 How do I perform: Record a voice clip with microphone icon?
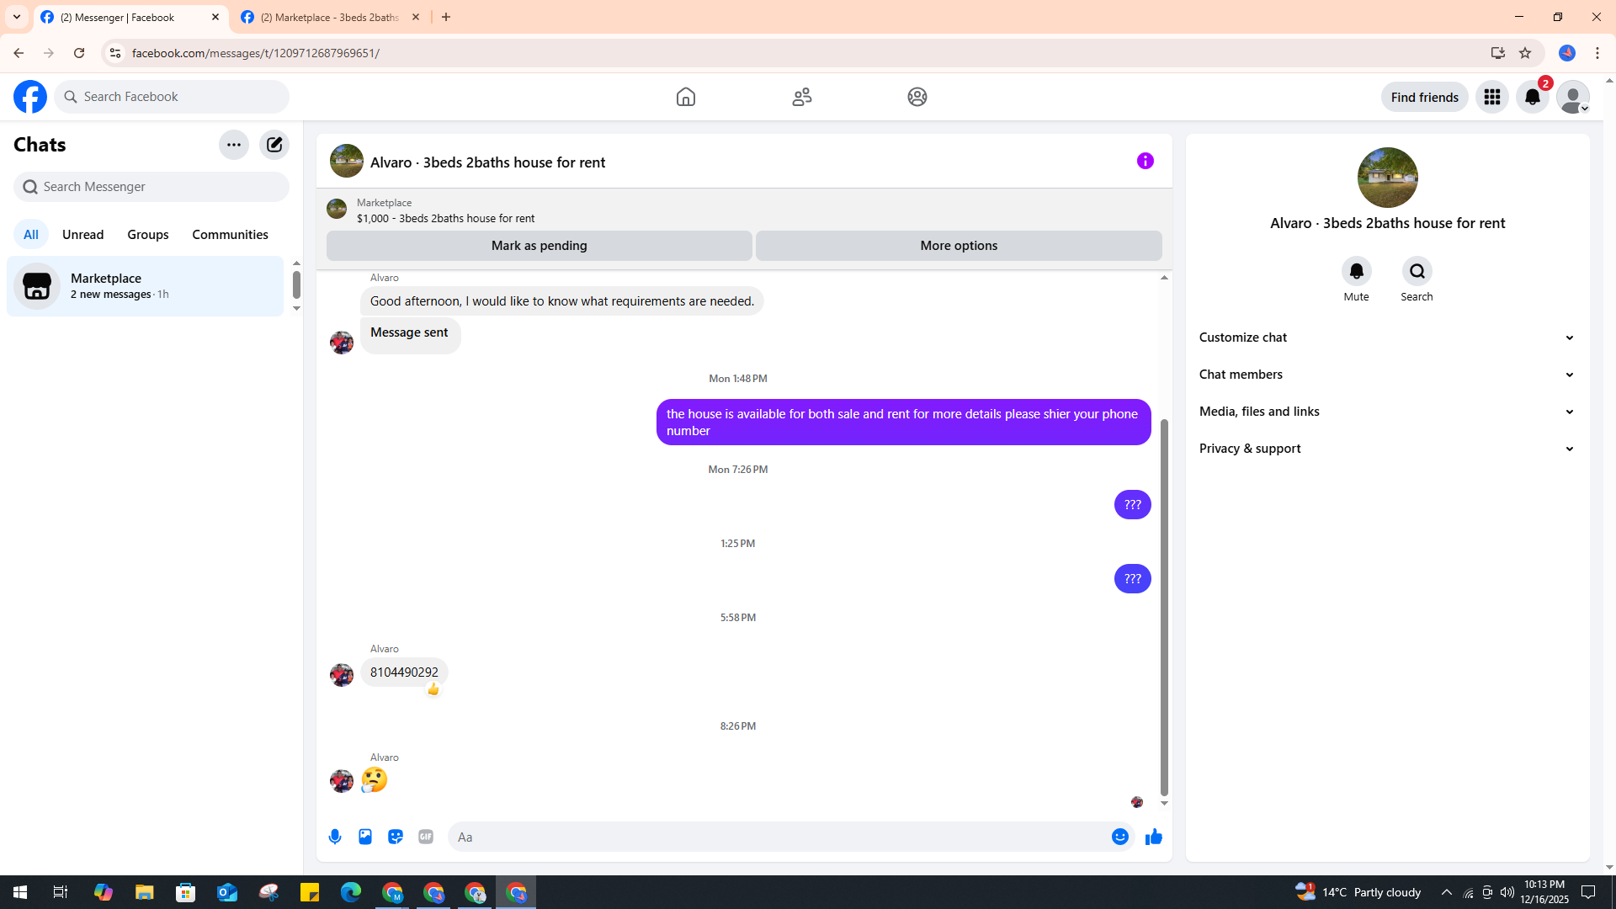point(335,837)
